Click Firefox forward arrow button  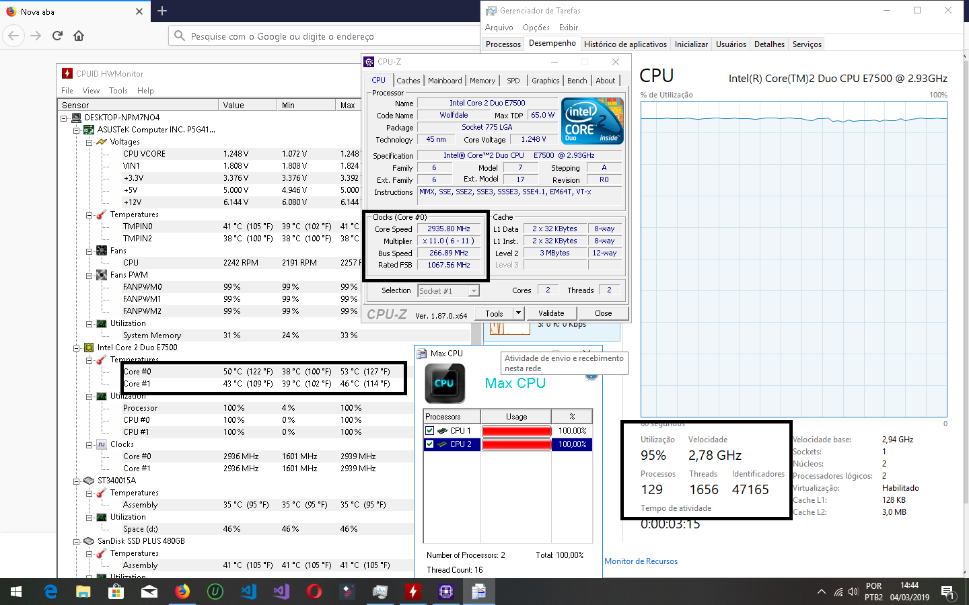click(36, 36)
